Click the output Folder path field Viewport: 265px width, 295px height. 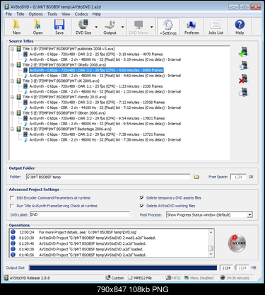pyautogui.click(x=108, y=177)
